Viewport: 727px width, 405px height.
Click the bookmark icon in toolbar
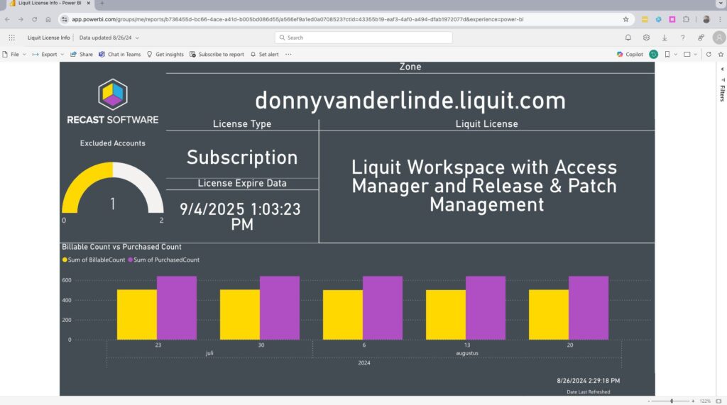[x=667, y=54]
